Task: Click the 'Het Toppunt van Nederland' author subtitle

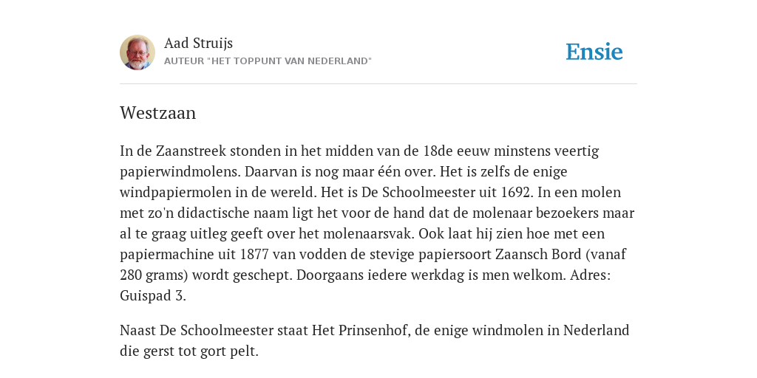Action: click(x=268, y=61)
